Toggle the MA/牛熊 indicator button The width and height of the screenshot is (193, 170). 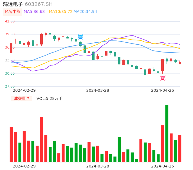click(12, 12)
